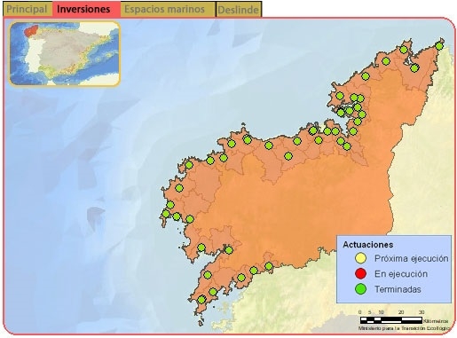Select the Inversiones tab
The width and height of the screenshot is (457, 338).
click(x=86, y=9)
